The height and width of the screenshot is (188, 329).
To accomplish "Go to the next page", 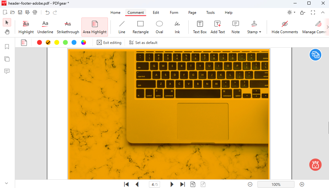I will coord(172,184).
